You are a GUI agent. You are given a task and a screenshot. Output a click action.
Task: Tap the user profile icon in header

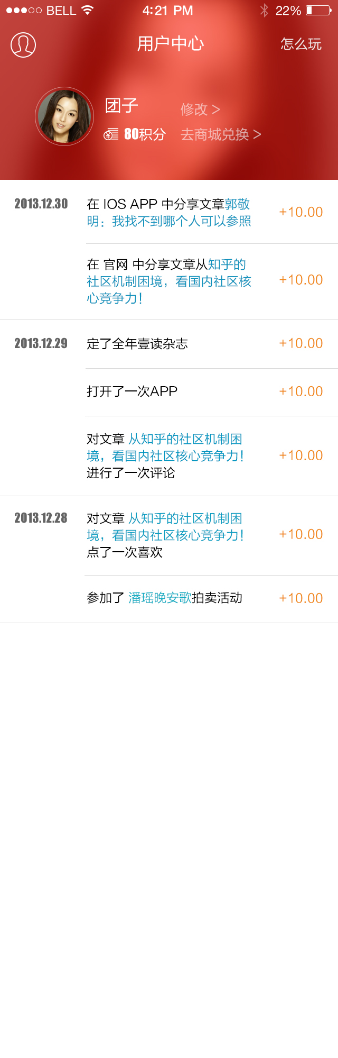[23, 45]
